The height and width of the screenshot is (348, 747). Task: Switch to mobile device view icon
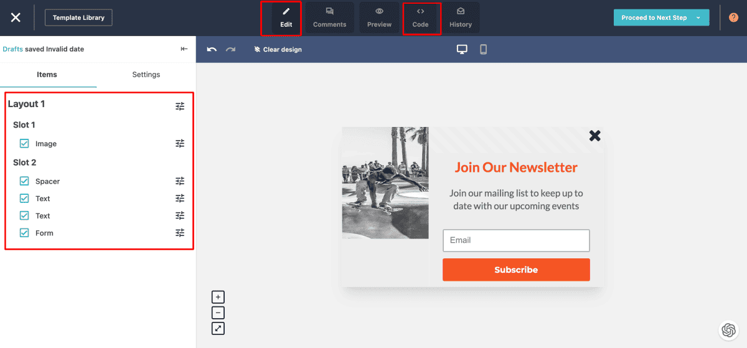(483, 49)
